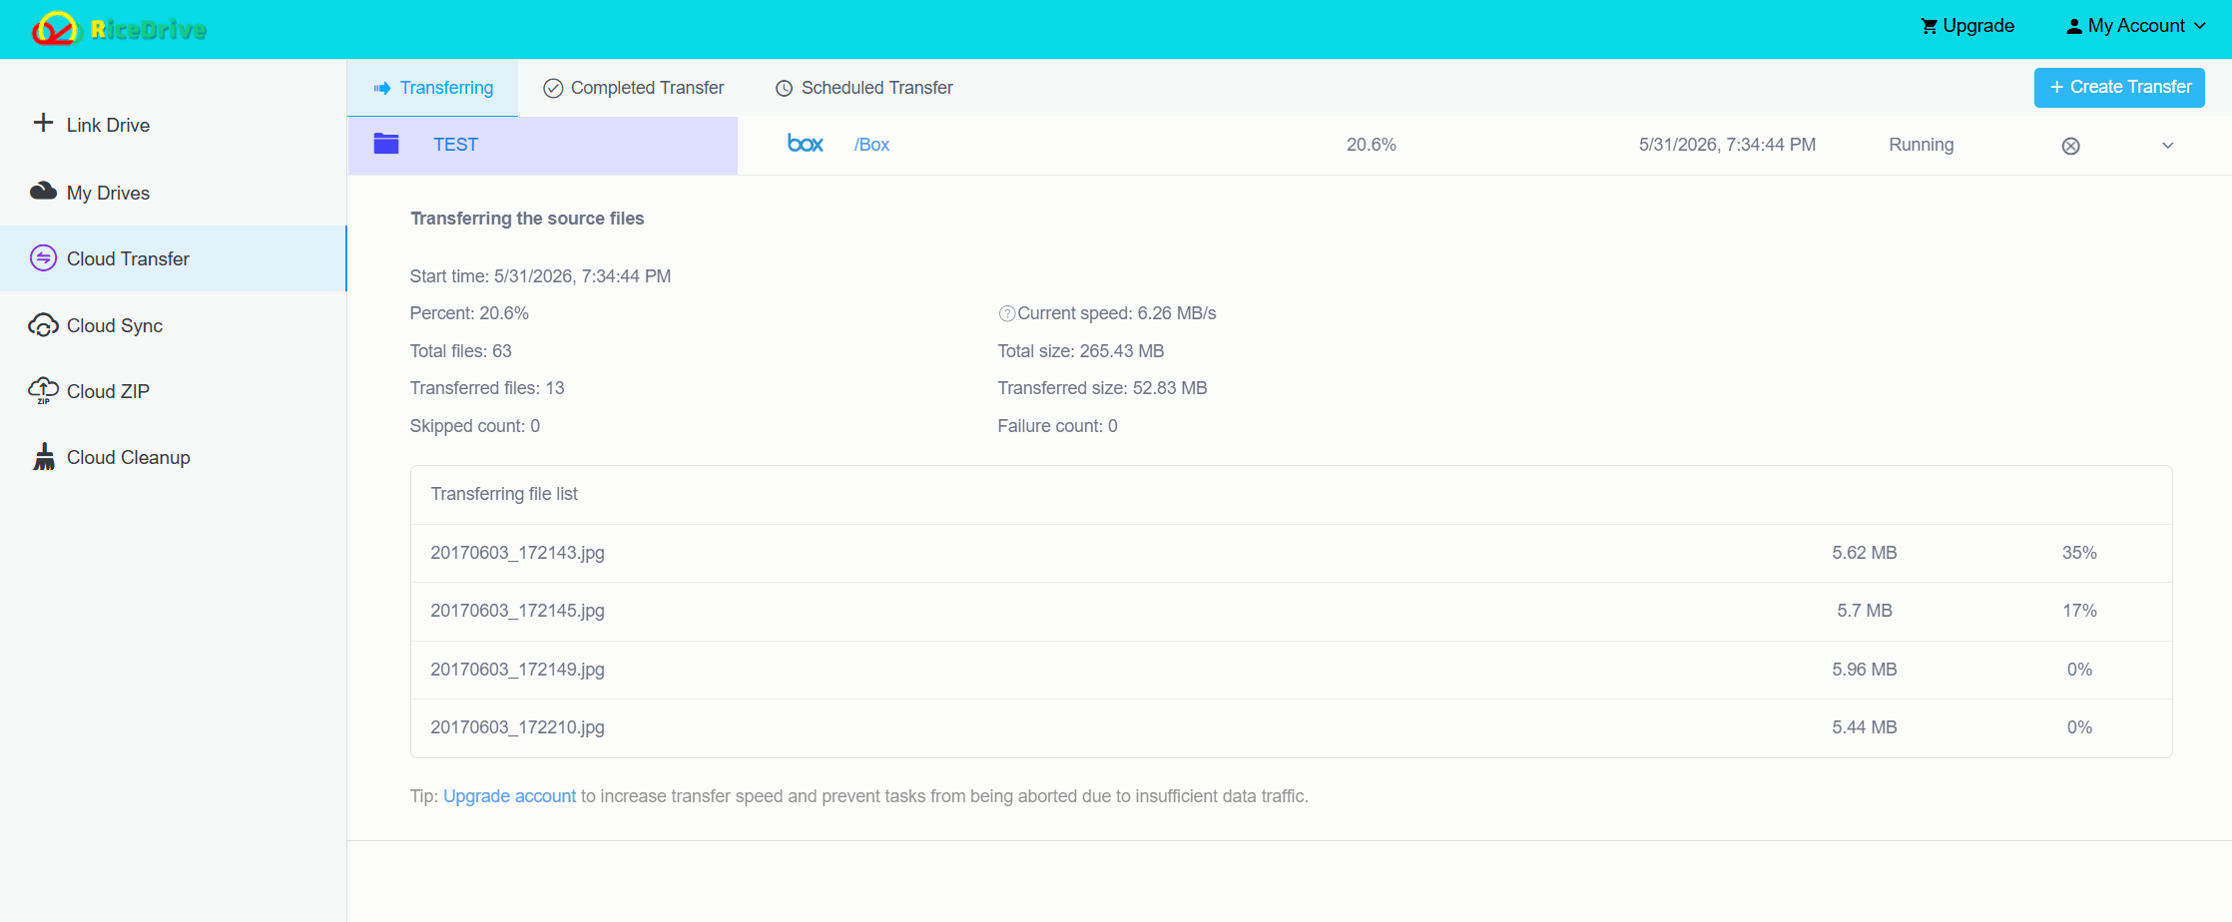Click the 35% file progress value
Viewport: 2232px width, 922px height.
(2079, 553)
